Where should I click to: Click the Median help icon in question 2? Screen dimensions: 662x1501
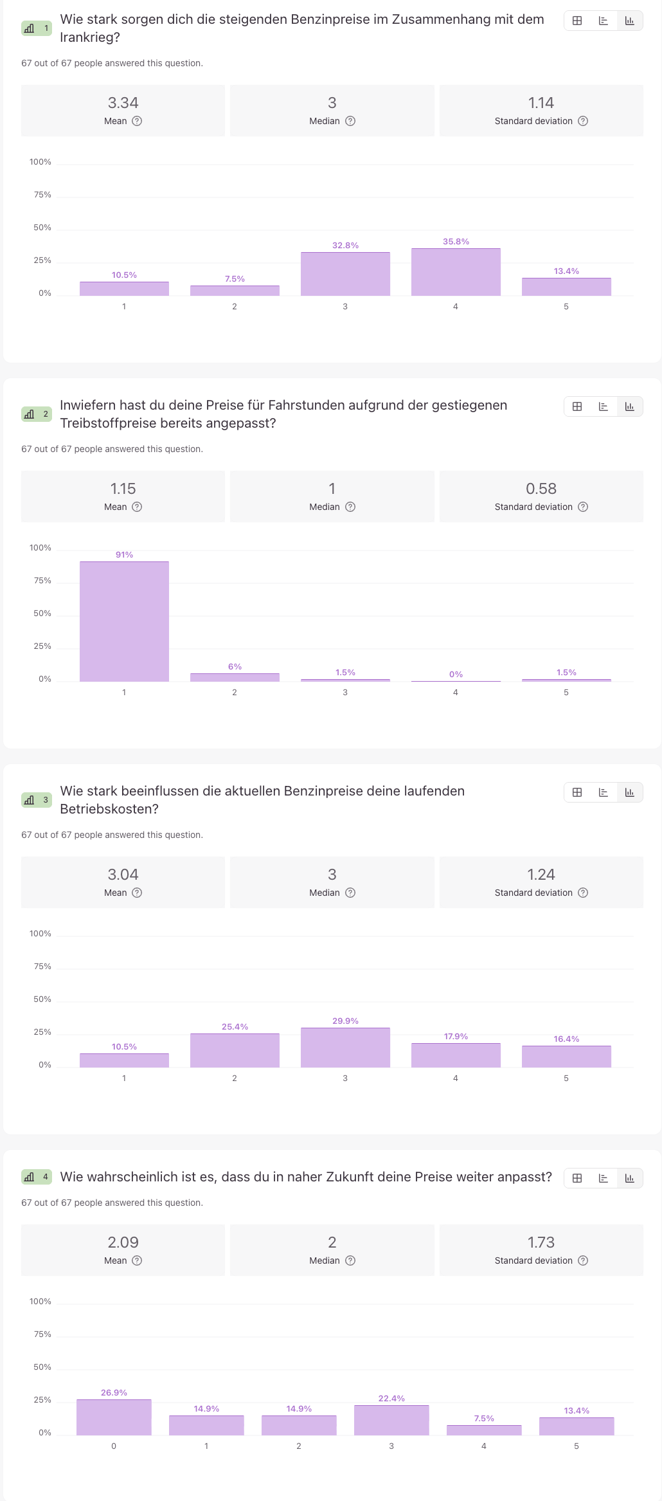[350, 507]
